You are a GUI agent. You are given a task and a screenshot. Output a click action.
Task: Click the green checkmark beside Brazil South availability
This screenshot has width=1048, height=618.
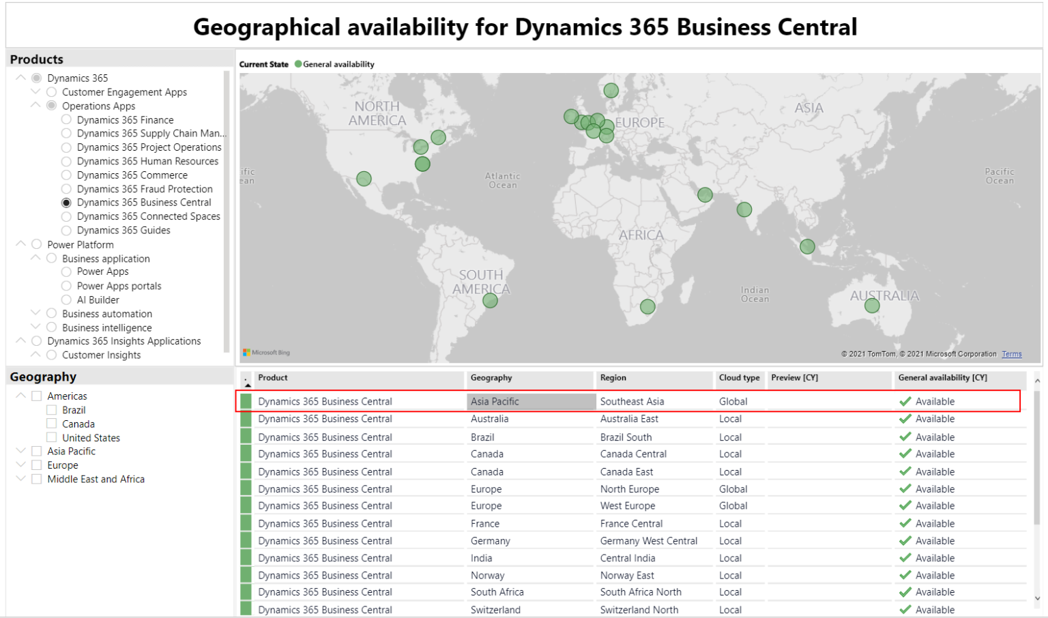[905, 437]
